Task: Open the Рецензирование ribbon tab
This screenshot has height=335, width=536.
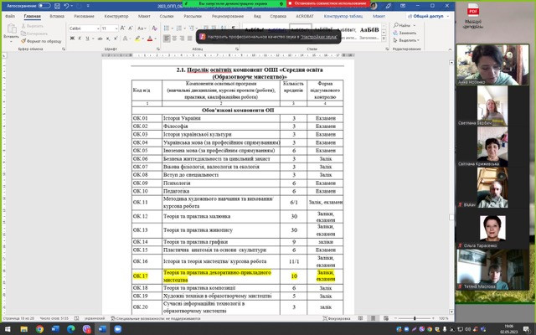Action: coord(227,16)
